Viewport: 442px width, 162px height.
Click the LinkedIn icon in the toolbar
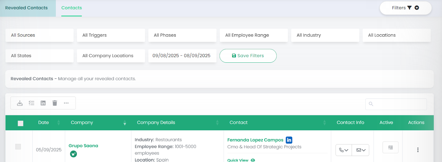point(43,103)
